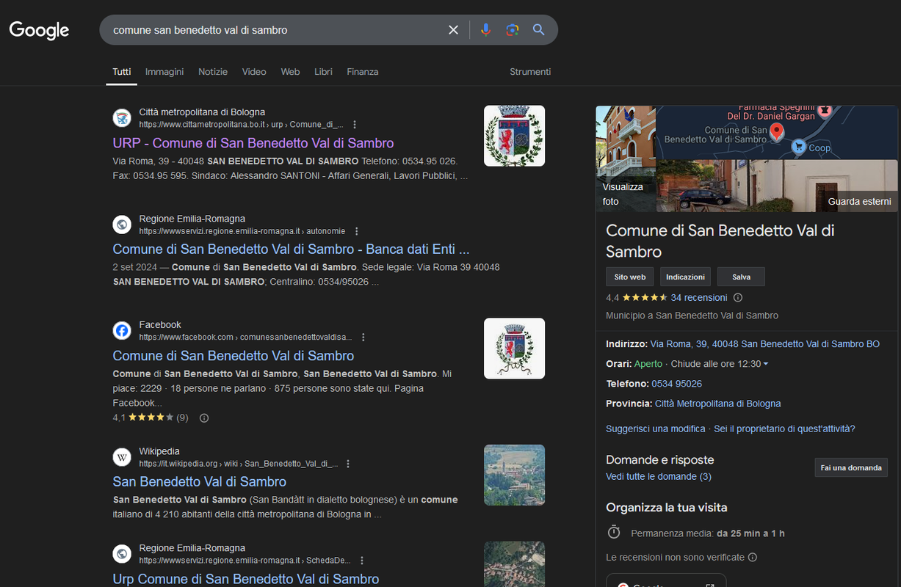Switch to the Web tab
This screenshot has height=587, width=901.
(290, 72)
